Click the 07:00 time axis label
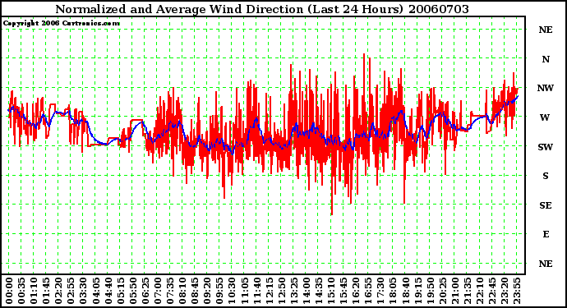 click(158, 291)
